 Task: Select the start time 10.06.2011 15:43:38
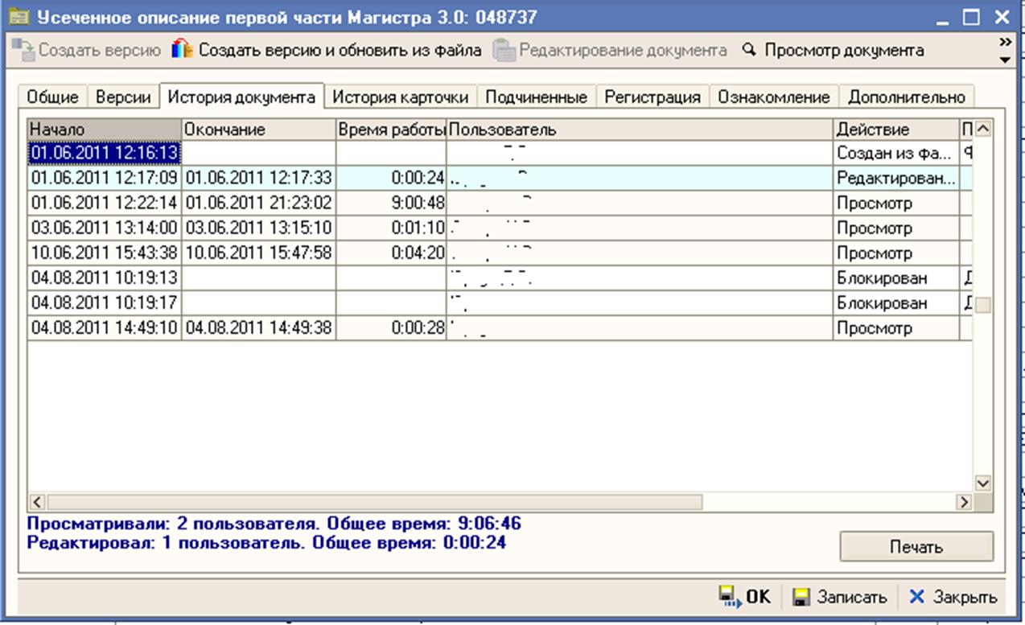click(x=105, y=253)
